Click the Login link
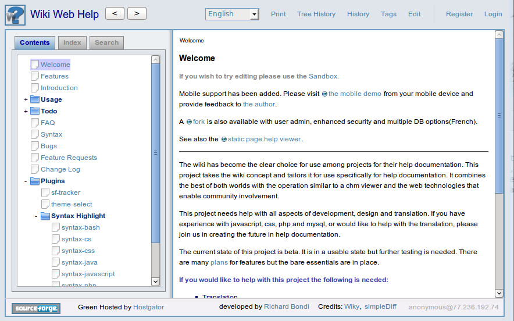 (493, 14)
